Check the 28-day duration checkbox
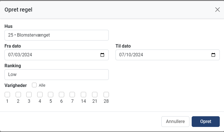 (106, 95)
